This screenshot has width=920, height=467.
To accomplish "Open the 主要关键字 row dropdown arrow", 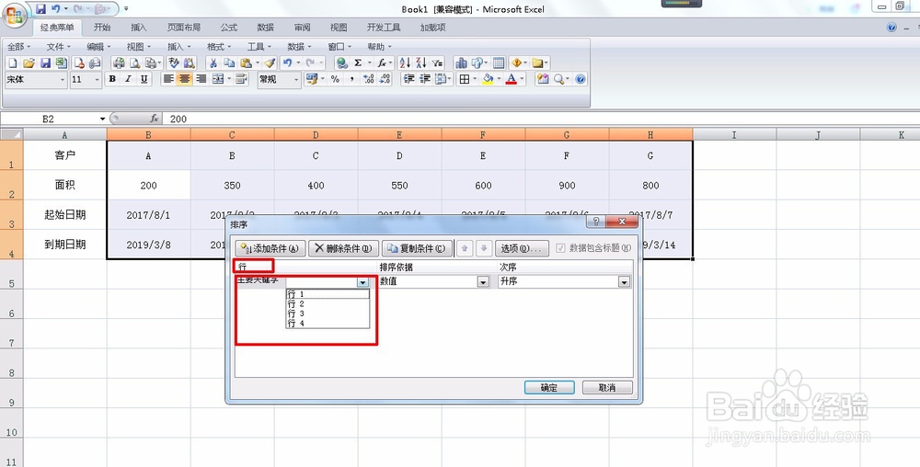I will tap(362, 282).
